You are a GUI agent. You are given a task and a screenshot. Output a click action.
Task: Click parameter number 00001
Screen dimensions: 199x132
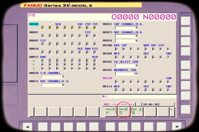click(x=34, y=32)
